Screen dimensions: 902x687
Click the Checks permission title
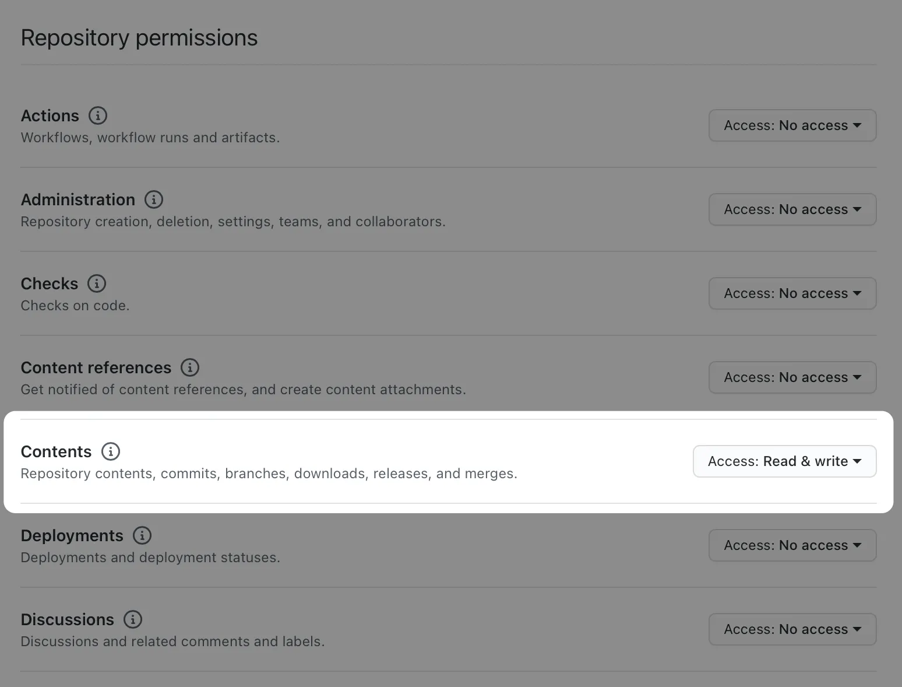(x=50, y=283)
